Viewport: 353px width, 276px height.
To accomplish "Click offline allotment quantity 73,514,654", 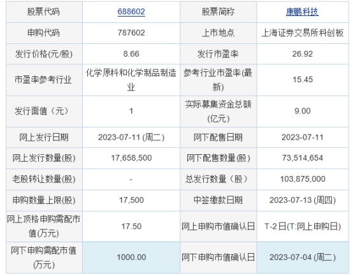I will click(303, 158).
